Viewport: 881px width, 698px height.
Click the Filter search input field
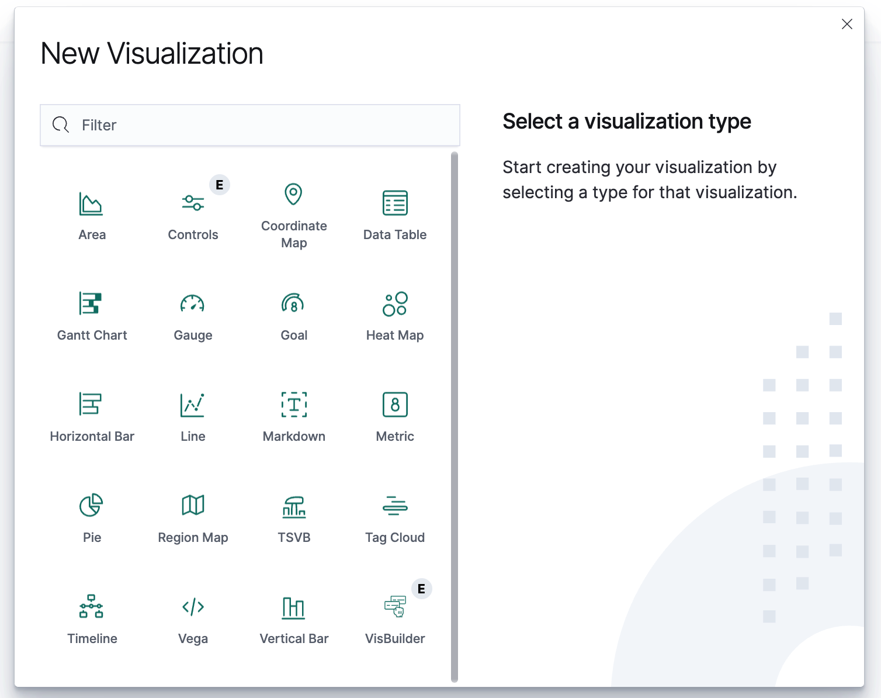click(250, 125)
